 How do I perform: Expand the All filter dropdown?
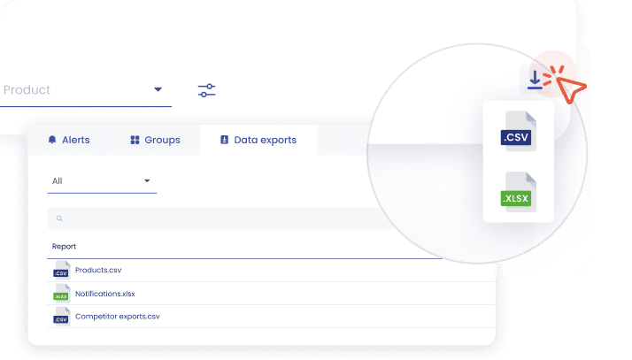tap(100, 181)
